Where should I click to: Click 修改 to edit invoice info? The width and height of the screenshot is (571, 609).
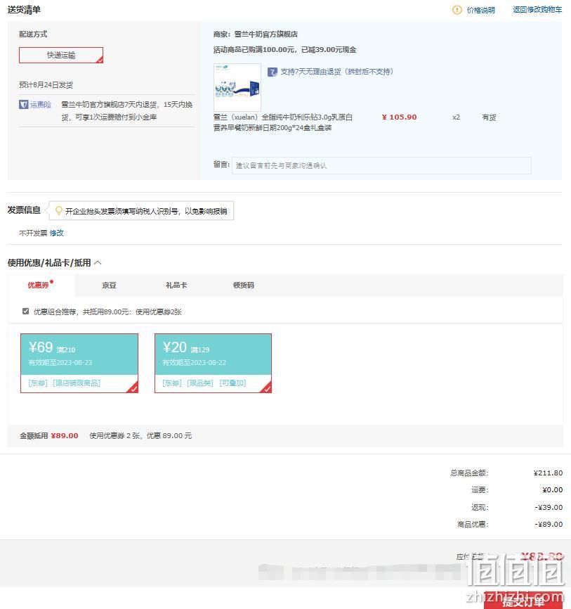tap(57, 233)
